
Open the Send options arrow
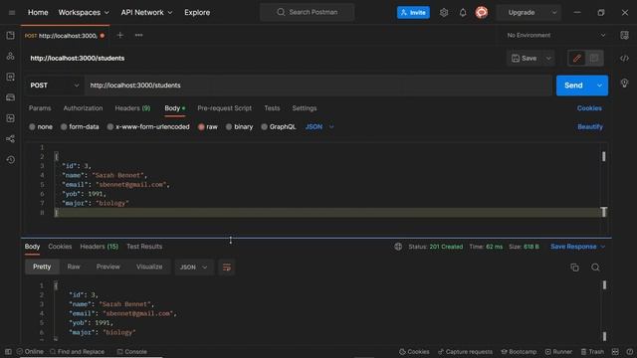click(599, 86)
